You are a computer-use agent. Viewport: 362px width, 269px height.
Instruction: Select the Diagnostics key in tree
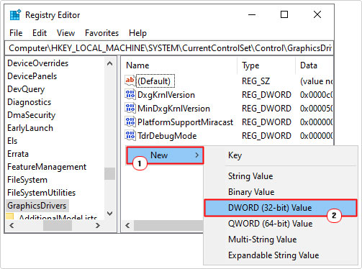tap(30, 102)
